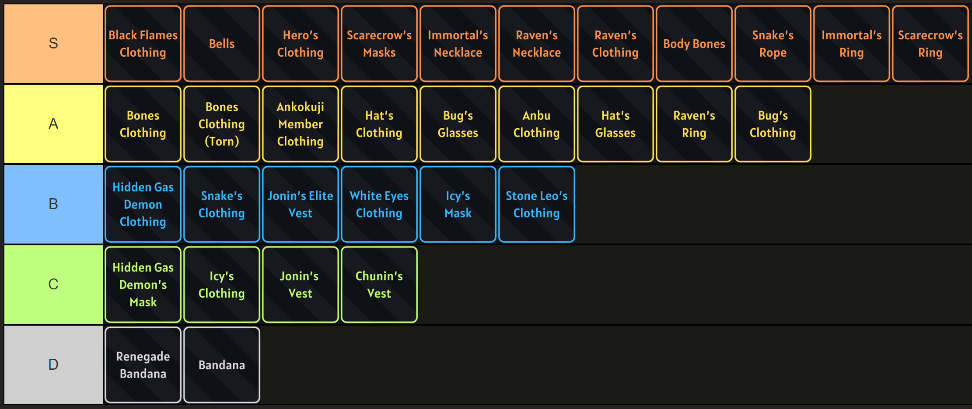Click the Raven's Ring tile
972x409 pixels.
pos(694,124)
